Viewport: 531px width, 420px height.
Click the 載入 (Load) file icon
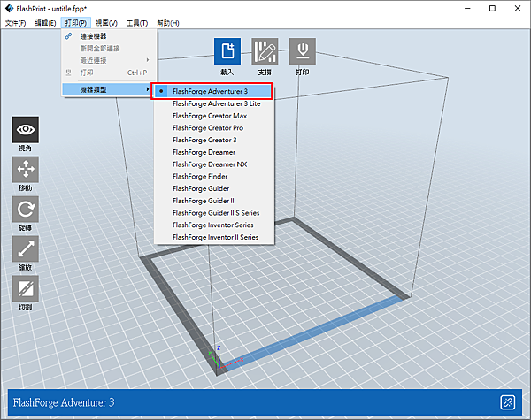(227, 51)
